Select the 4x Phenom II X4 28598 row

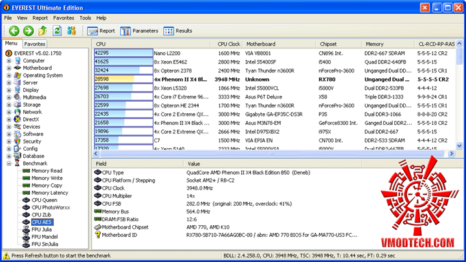tap(273, 80)
